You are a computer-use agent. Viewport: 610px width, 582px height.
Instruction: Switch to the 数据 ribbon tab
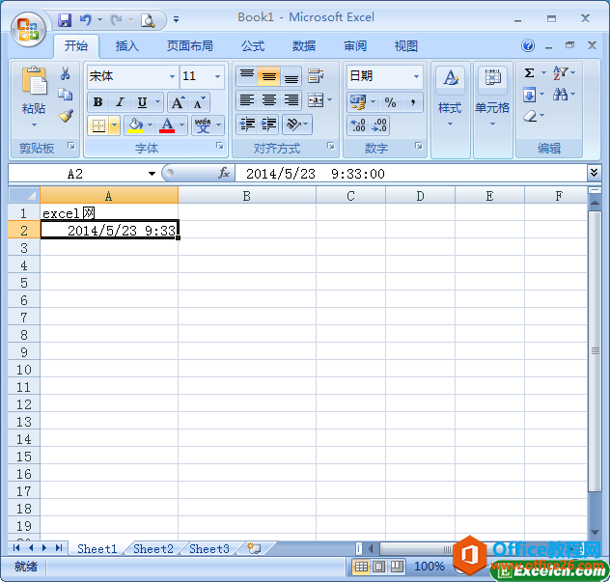[304, 46]
